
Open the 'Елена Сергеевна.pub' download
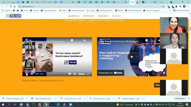pos(41,99)
